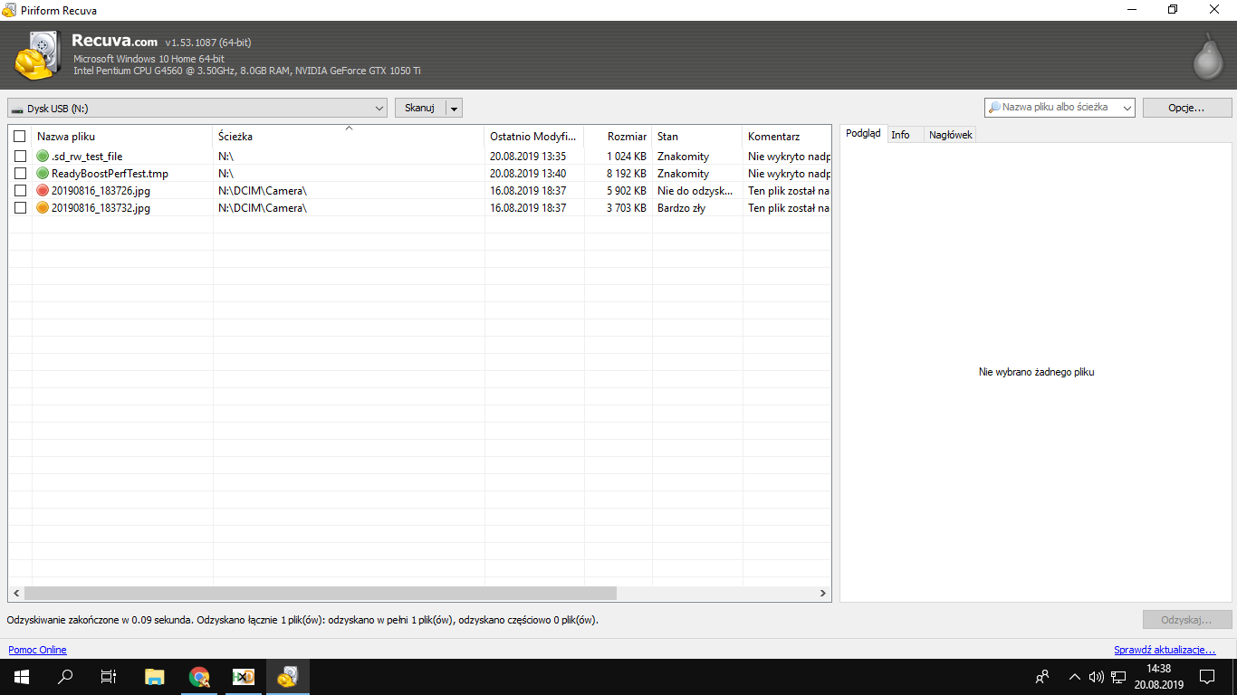Click the 8 192 KB size cell
Viewport: 1237px width, 695px height.
click(x=627, y=174)
